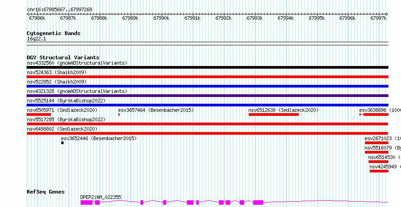
Task: Open the nsv6498802 red variant bar
Action: pos(207,133)
